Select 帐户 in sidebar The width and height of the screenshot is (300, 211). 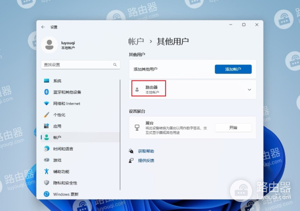point(80,137)
